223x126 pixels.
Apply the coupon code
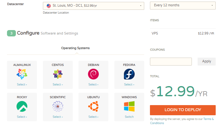click(x=206, y=61)
